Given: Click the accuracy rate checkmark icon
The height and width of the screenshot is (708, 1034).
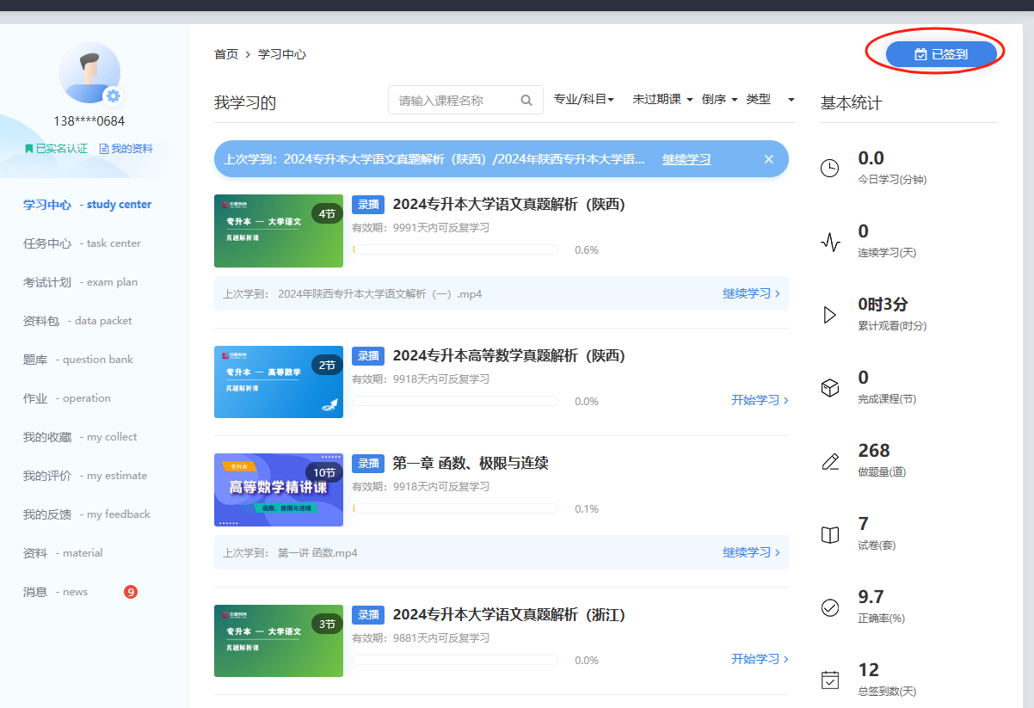Looking at the screenshot, I should 829,607.
